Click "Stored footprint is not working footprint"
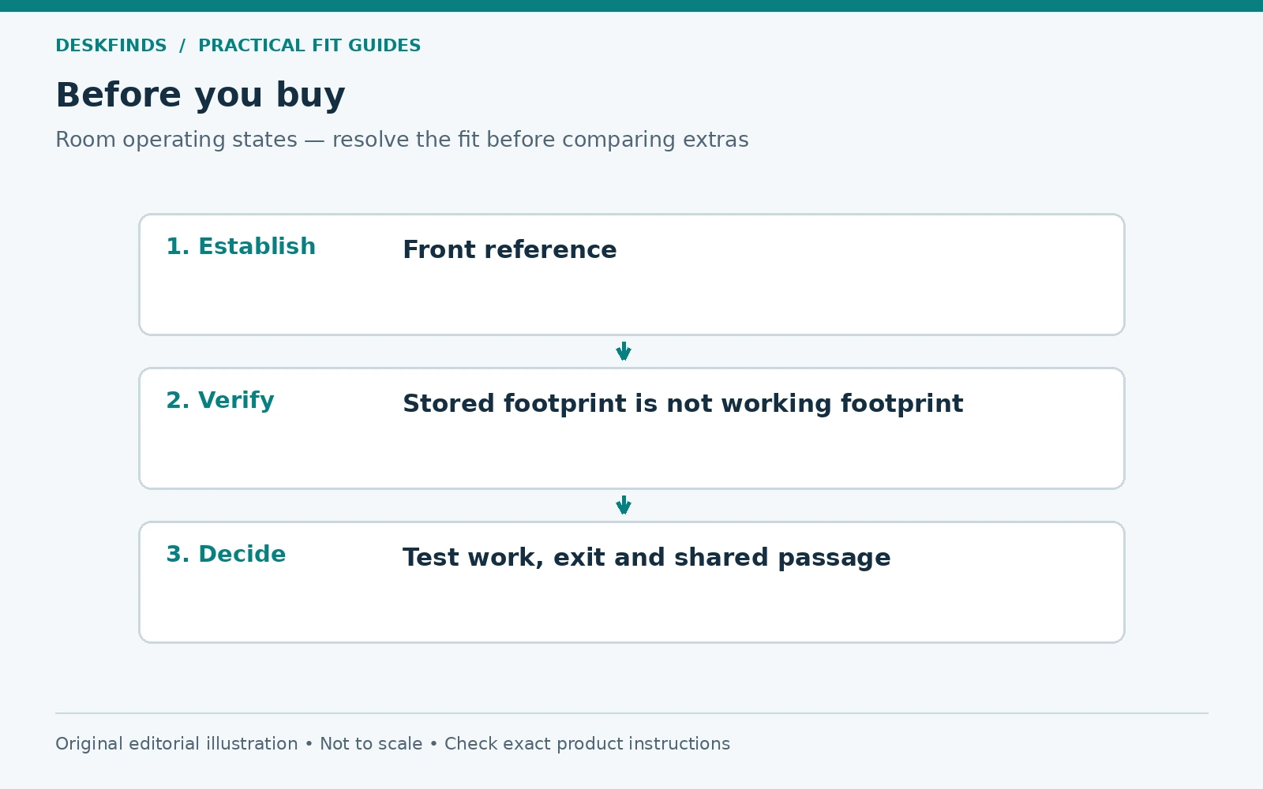 [x=683, y=403]
